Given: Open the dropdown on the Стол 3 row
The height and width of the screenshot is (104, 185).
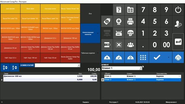Looking at the screenshot, I should (179, 80).
